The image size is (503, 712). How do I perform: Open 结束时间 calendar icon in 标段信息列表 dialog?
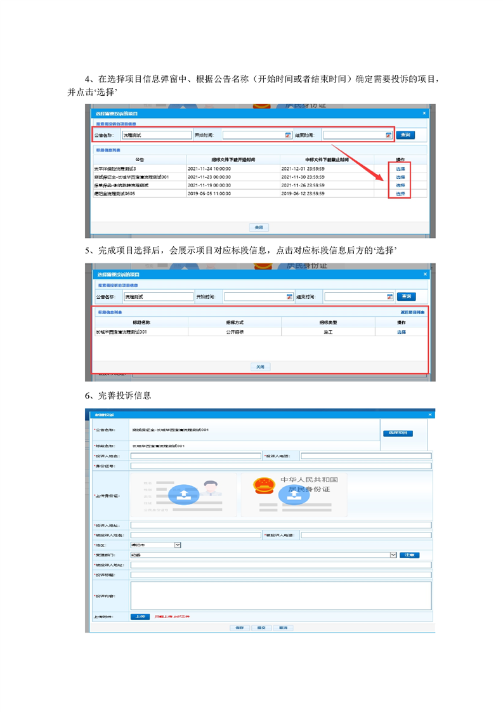pyautogui.click(x=389, y=296)
